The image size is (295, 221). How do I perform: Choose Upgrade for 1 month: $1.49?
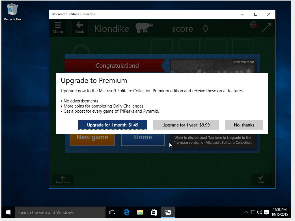point(113,125)
